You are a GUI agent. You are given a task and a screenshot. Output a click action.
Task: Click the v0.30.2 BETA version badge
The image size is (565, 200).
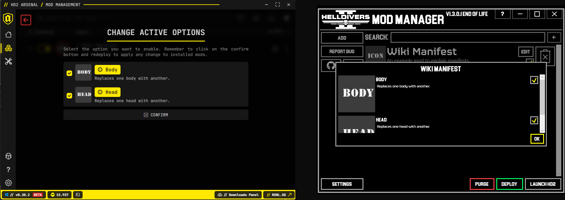pyautogui.click(x=24, y=195)
